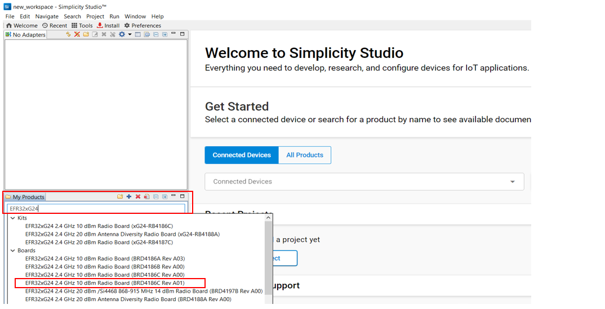Switch to All Products tab
The width and height of the screenshot is (605, 309).
pyautogui.click(x=305, y=155)
